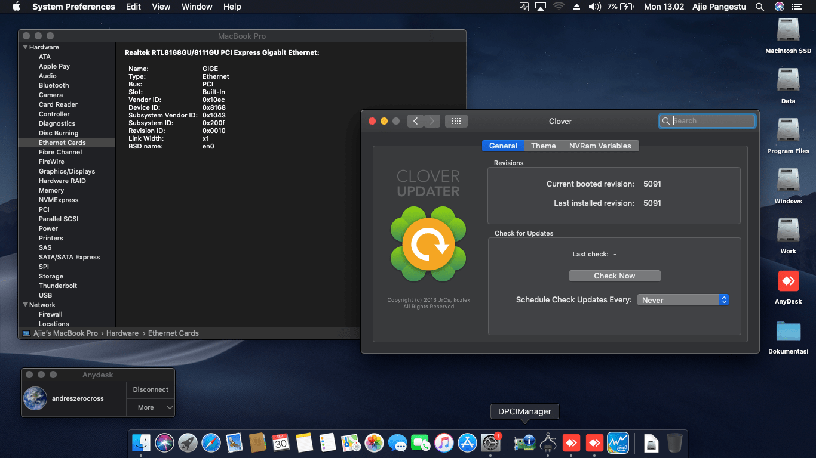Expand the More menu in Anydesk

151,407
